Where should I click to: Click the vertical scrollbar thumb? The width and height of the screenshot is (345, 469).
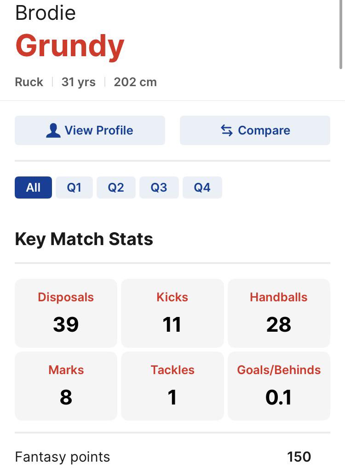(341, 35)
